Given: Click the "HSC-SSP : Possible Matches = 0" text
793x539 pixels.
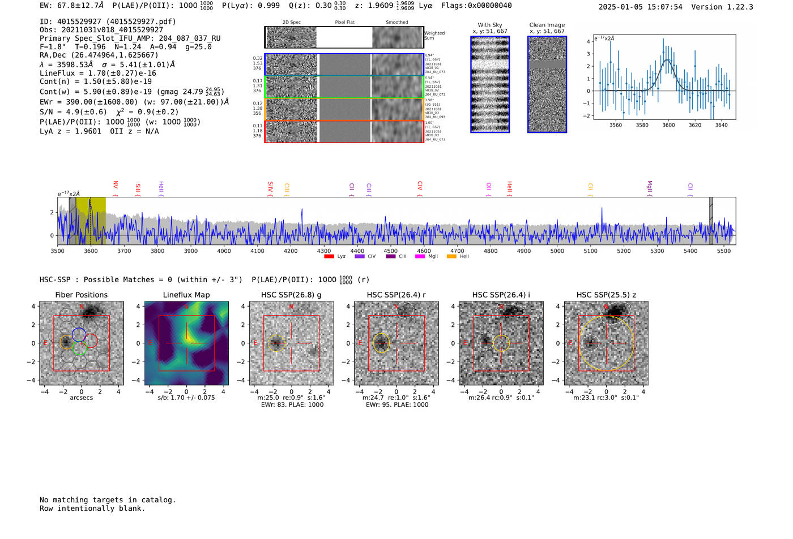Looking at the screenshot, I should 106,279.
